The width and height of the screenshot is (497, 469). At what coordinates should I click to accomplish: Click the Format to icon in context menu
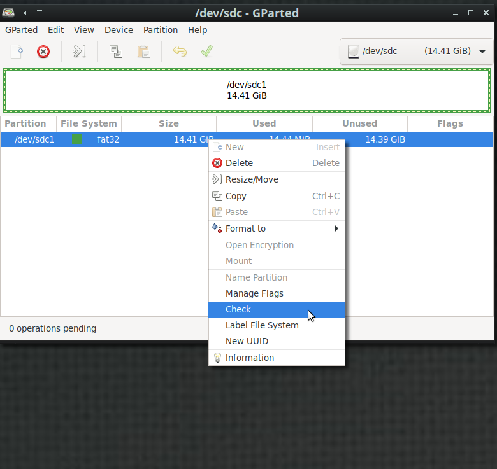[217, 228]
